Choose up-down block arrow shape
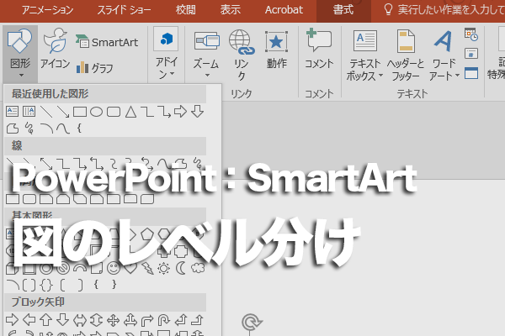The image size is (505, 336). [96, 320]
